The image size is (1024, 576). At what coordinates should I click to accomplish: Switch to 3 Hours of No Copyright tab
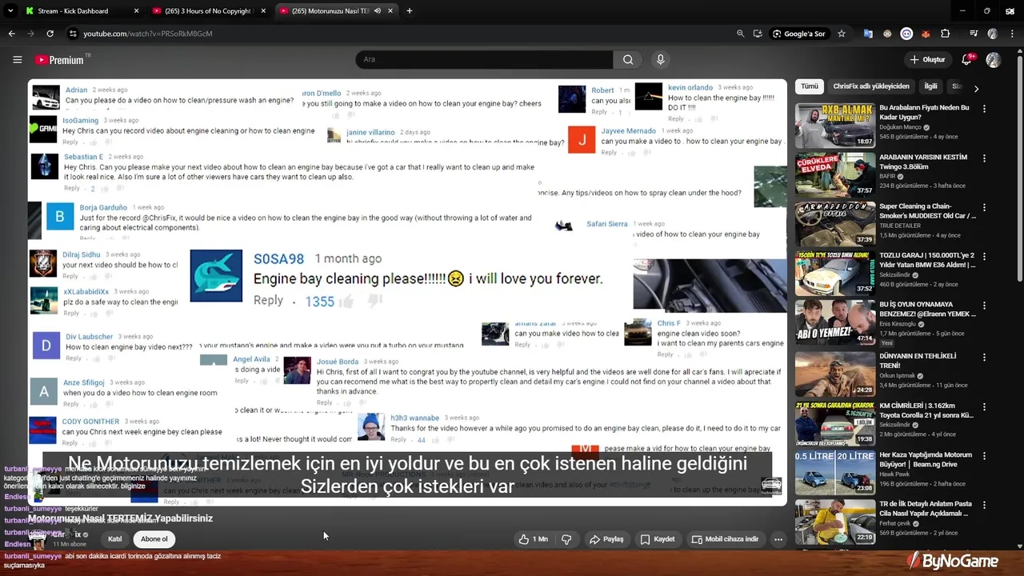click(208, 10)
